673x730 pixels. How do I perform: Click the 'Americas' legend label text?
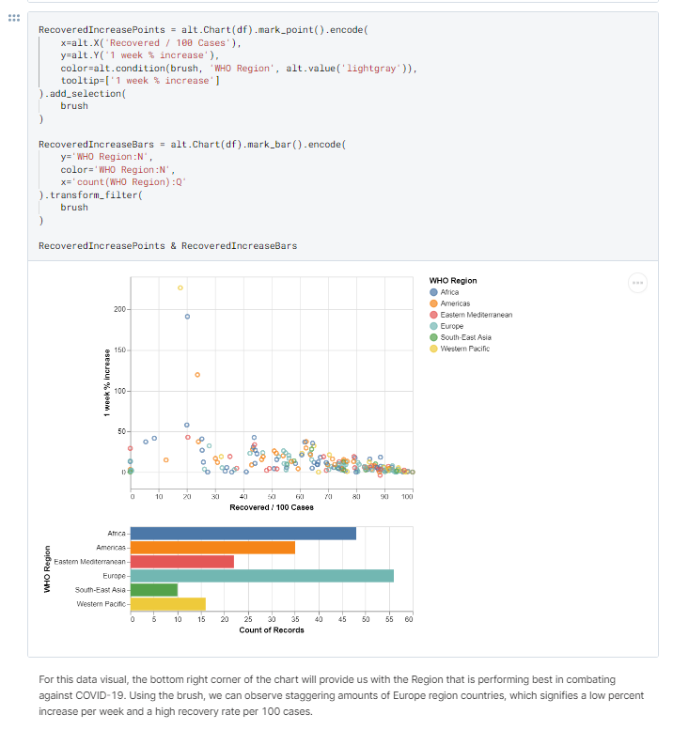click(x=455, y=303)
